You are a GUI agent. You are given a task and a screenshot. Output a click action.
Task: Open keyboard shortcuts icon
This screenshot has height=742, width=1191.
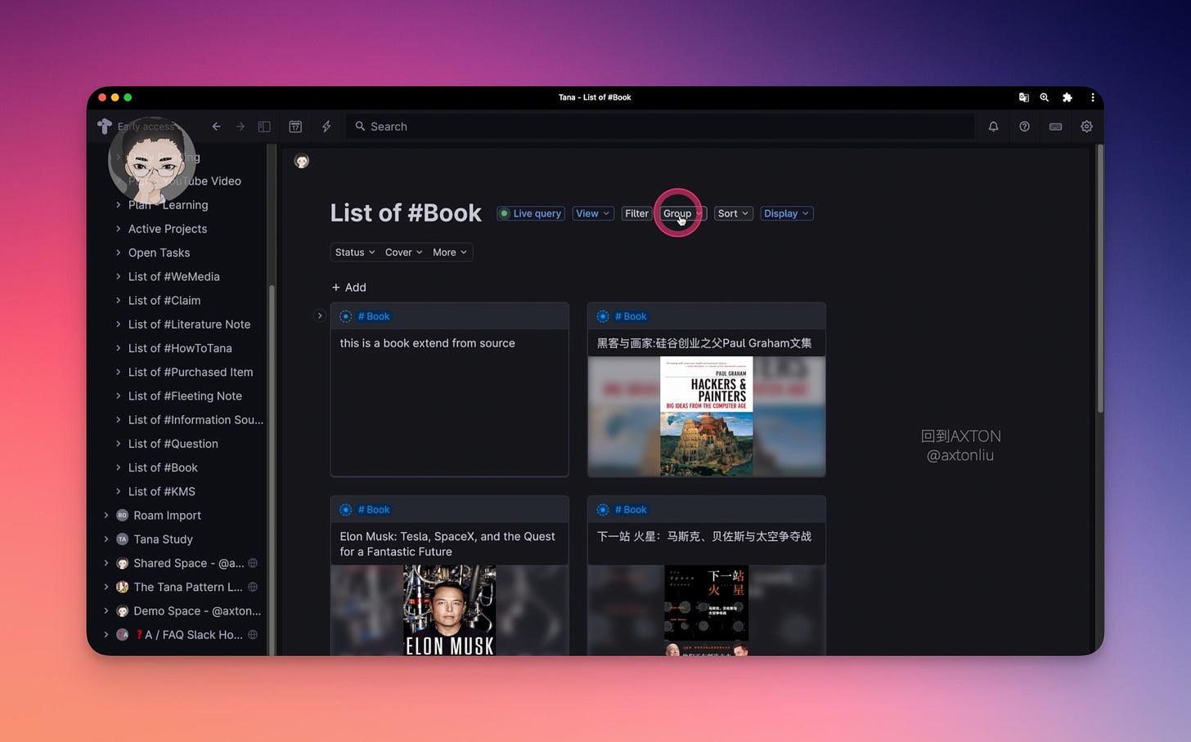click(x=1055, y=127)
